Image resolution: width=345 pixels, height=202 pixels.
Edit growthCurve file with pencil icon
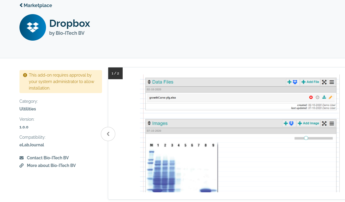click(x=331, y=97)
